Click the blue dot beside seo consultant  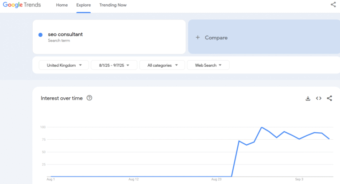[x=40, y=34]
